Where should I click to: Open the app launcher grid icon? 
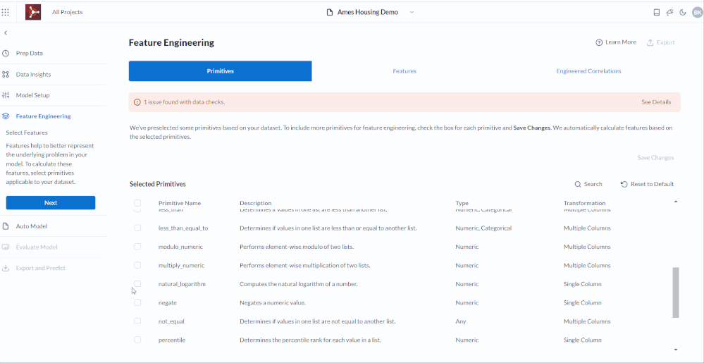tap(6, 12)
